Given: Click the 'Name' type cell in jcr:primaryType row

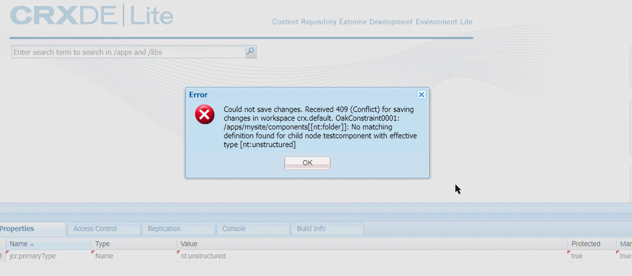Looking at the screenshot, I should tap(134, 256).
